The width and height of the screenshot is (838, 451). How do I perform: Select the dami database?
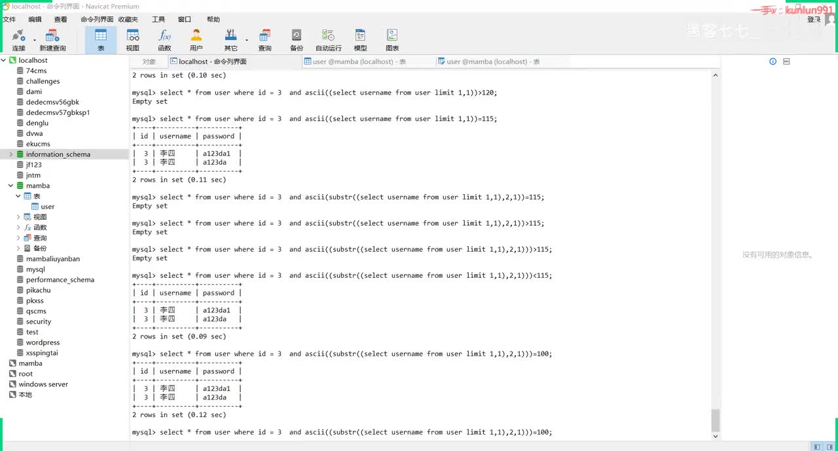pos(33,92)
